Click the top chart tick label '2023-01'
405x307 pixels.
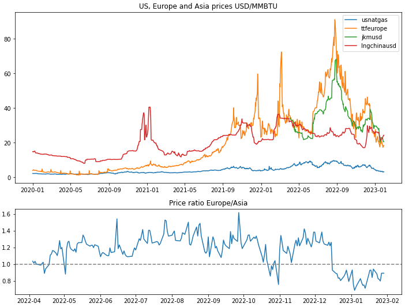click(x=376, y=190)
